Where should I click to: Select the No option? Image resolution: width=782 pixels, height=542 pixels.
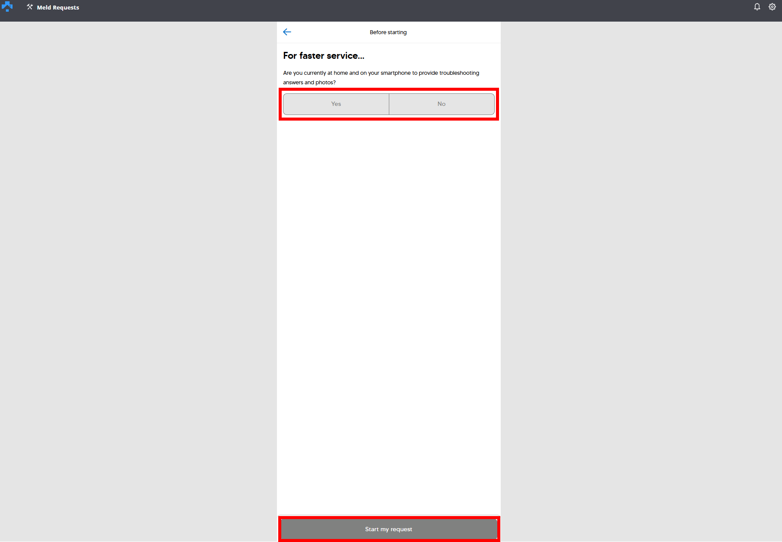[x=442, y=104]
